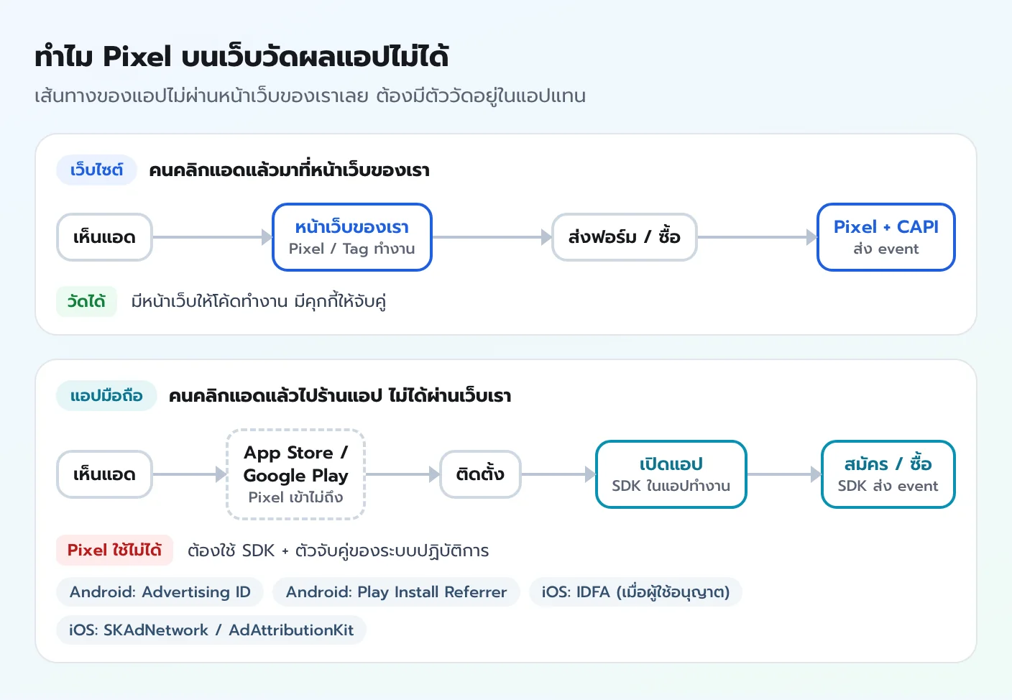The image size is (1012, 700).
Task: Click the text มีหน้าเว็บให้โค้ดทำงาน มีคุกกี้ให้จับคู่
Action: (259, 302)
